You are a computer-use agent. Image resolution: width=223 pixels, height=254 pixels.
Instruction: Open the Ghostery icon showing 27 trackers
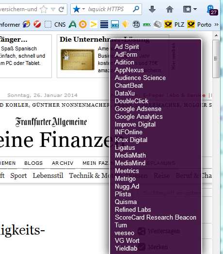click(x=212, y=10)
